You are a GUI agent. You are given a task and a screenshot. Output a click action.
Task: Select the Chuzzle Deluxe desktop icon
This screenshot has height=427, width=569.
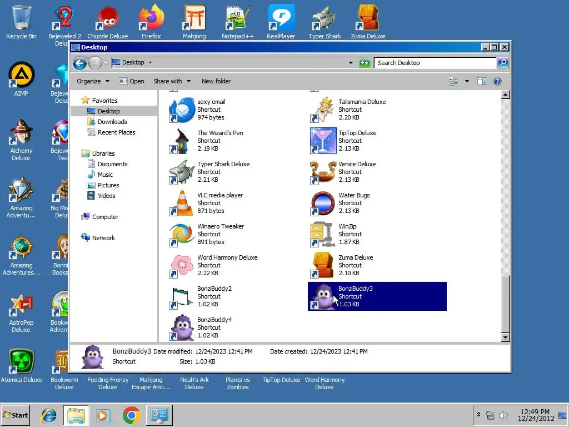click(108, 22)
